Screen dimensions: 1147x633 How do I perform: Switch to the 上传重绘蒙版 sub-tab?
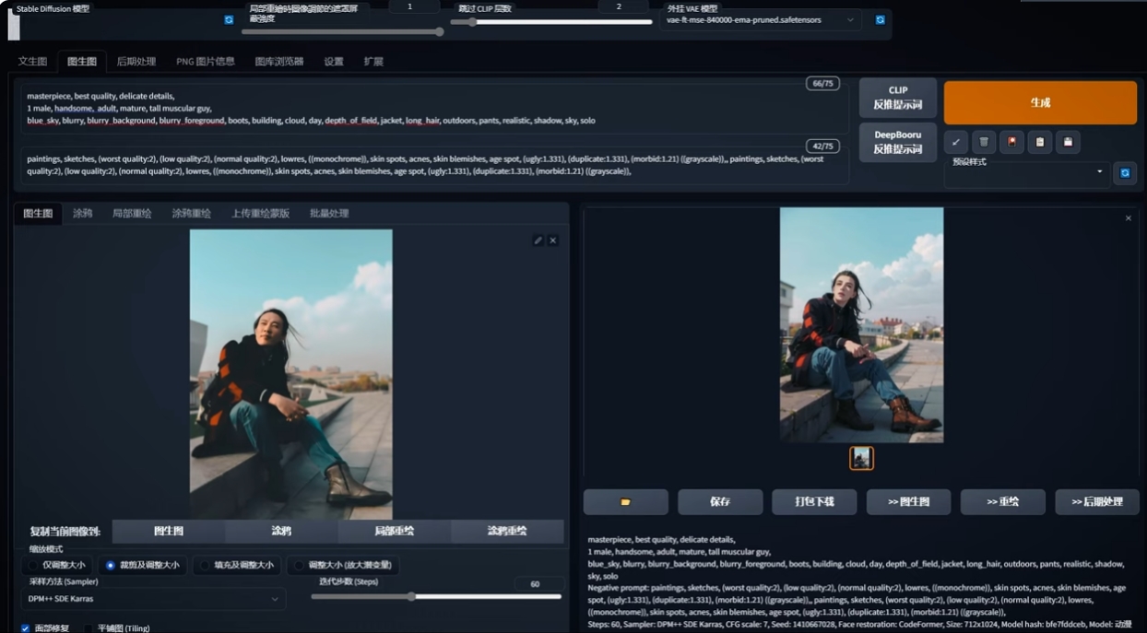point(261,213)
